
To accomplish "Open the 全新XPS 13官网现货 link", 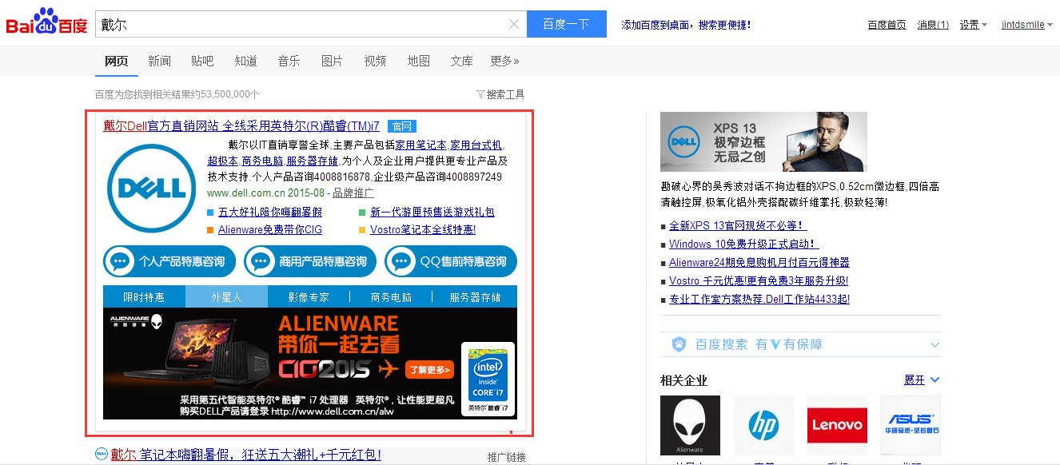I will [735, 225].
